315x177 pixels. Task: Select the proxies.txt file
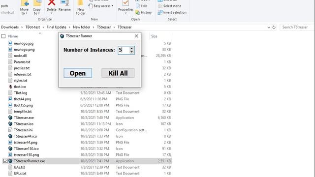22,68
